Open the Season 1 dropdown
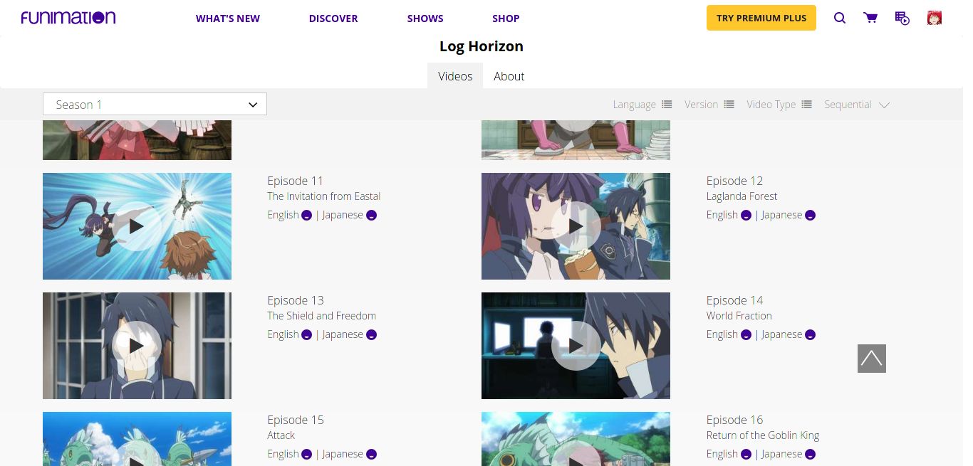Screen dimensions: 973x466 click(x=155, y=104)
